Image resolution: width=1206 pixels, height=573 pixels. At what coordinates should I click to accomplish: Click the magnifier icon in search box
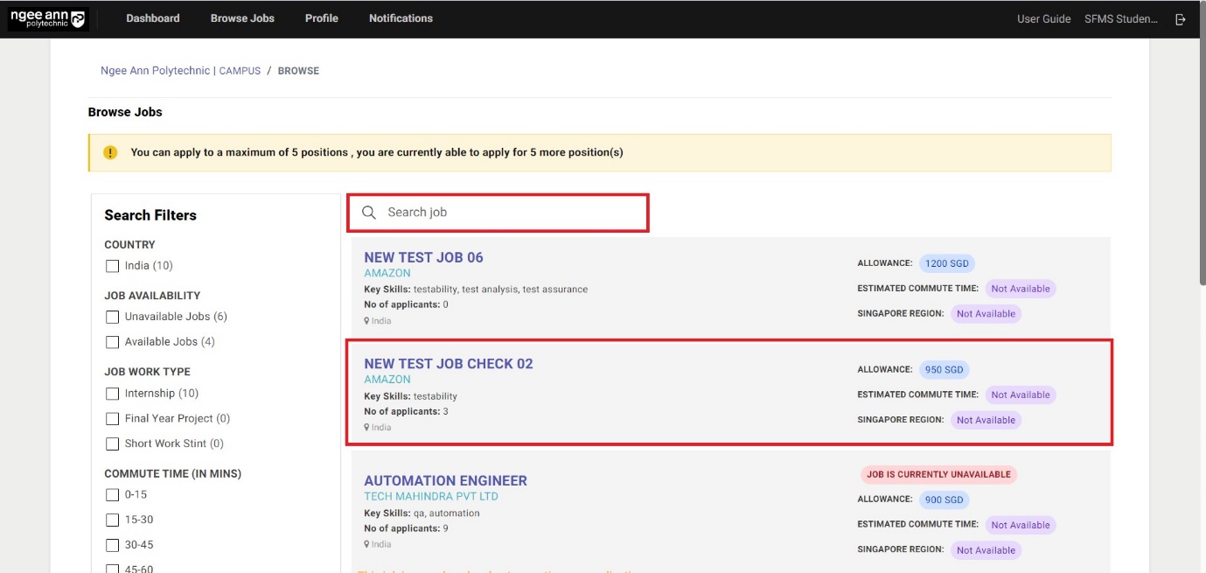point(369,213)
